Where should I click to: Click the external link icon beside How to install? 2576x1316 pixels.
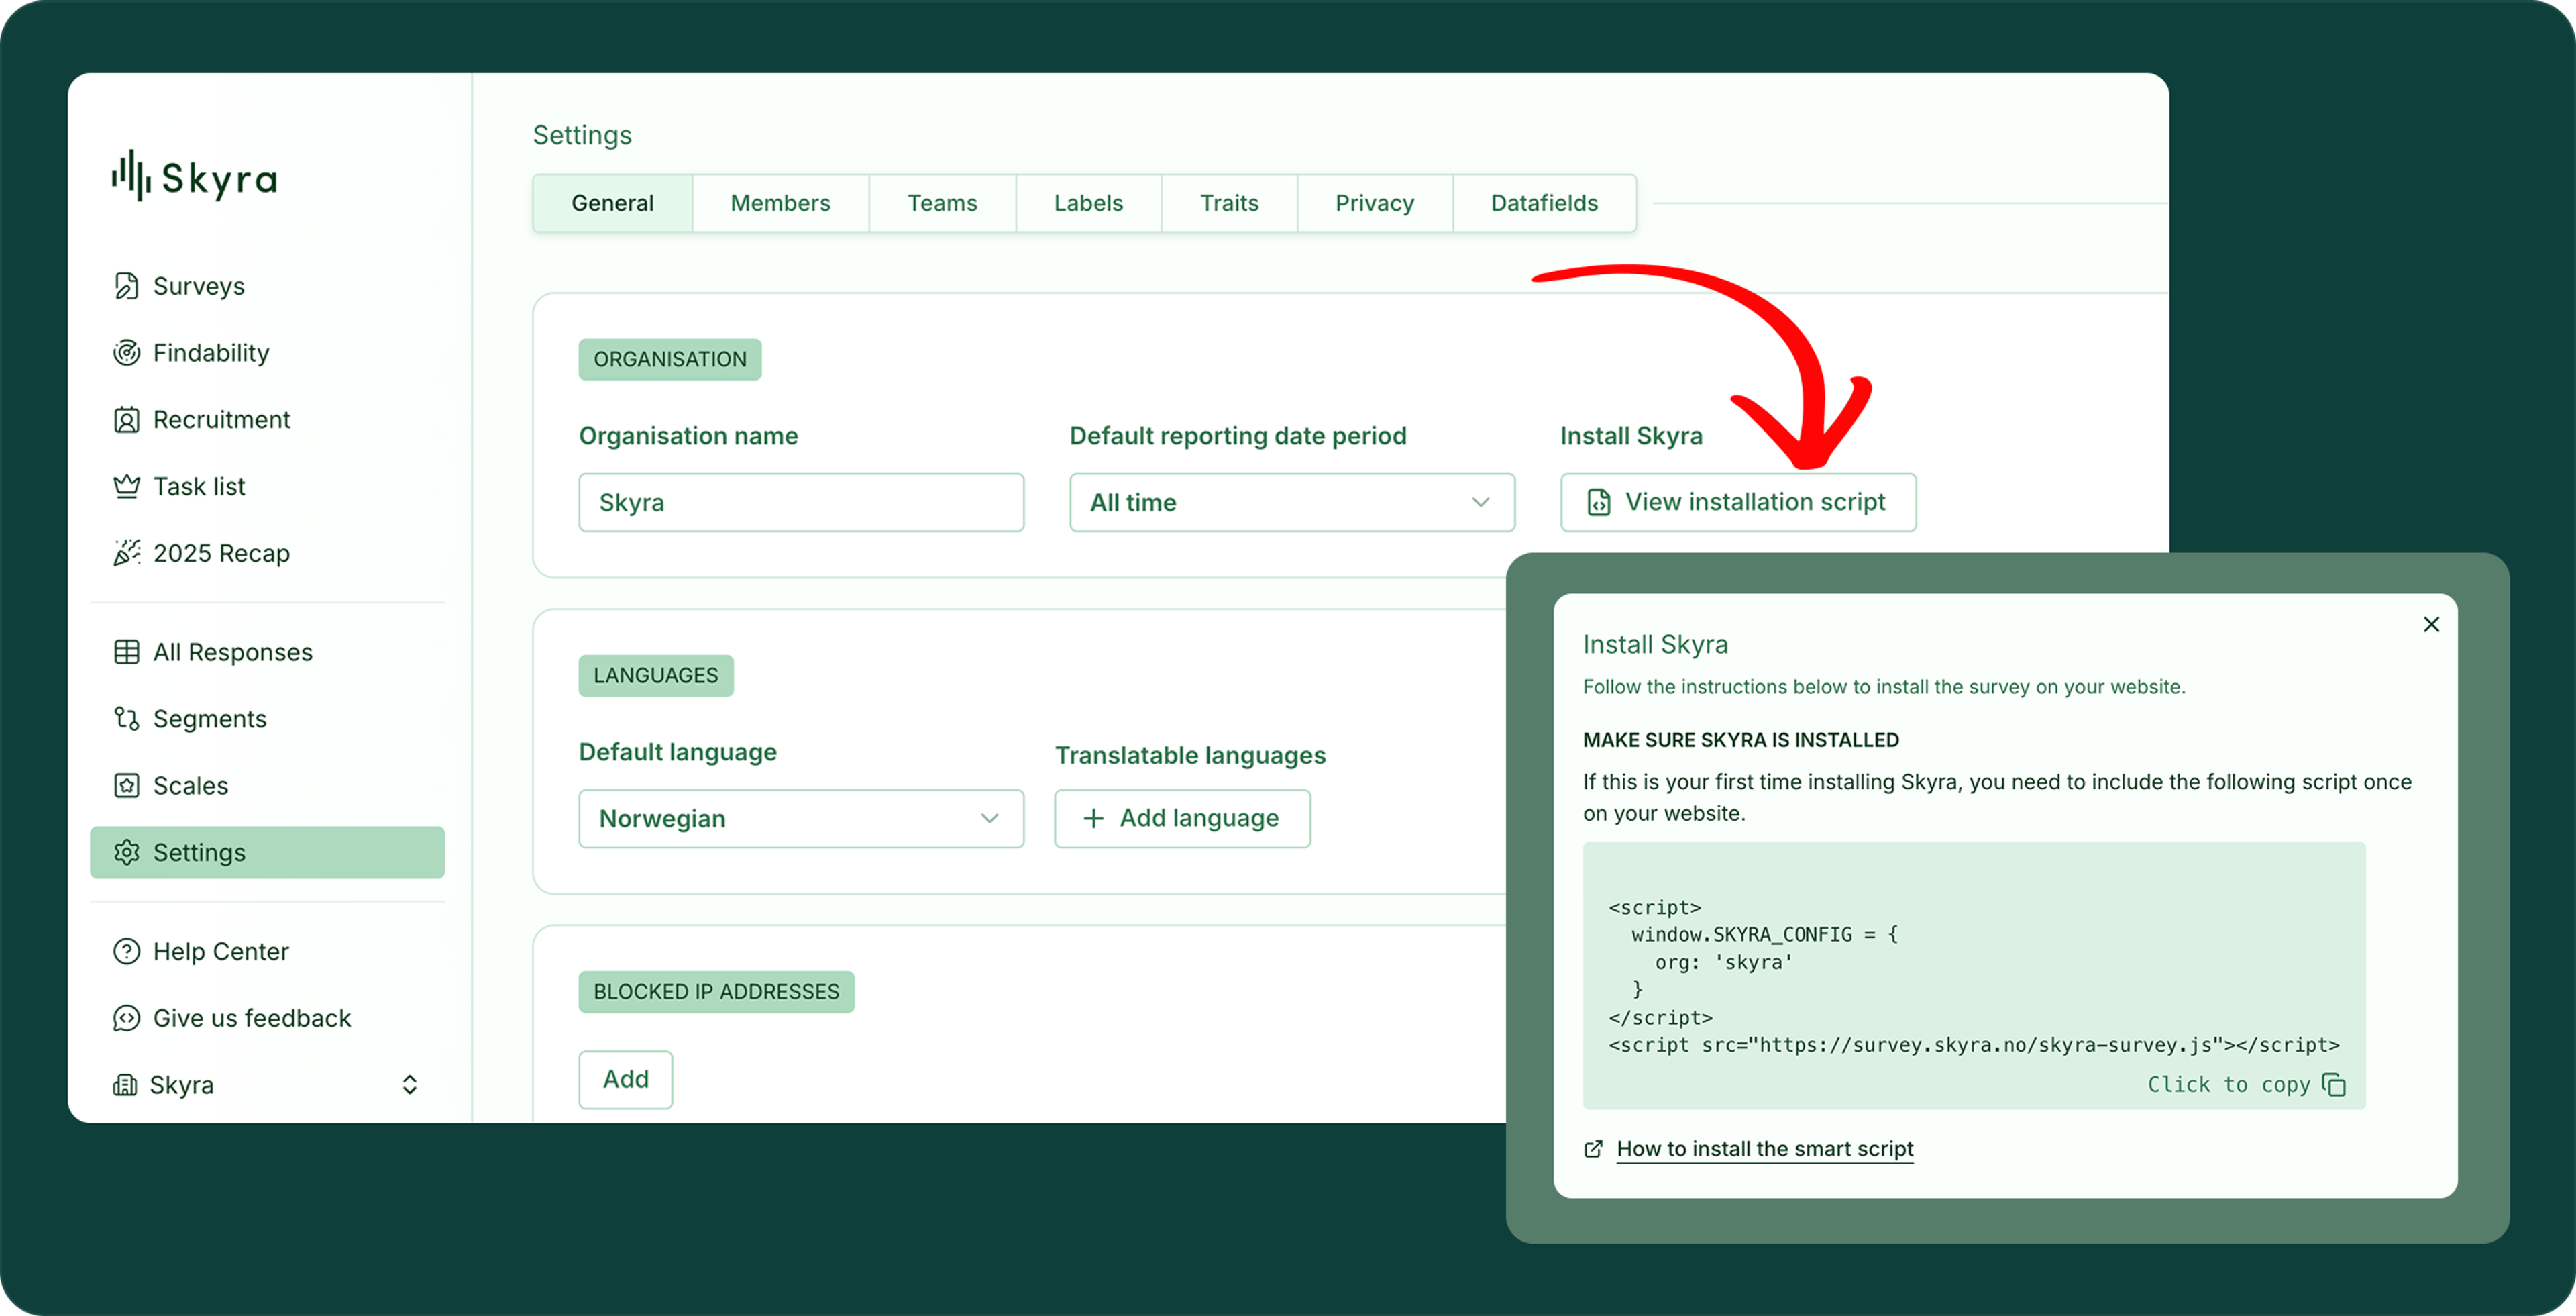(1594, 1149)
